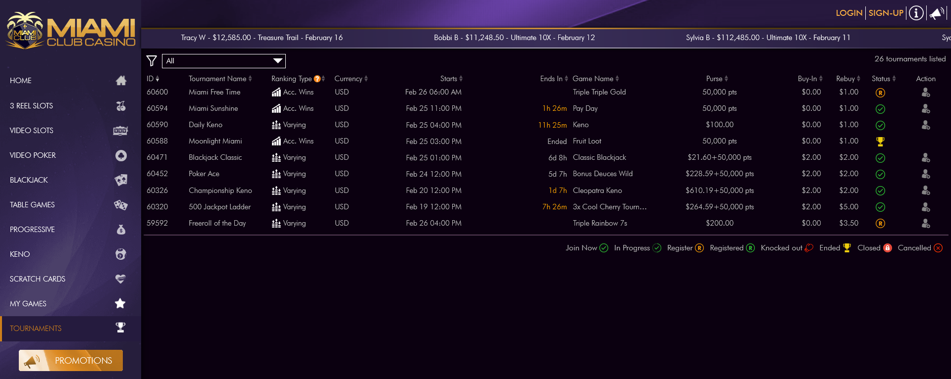Image resolution: width=951 pixels, height=379 pixels.
Task: Select Tournaments in the sidebar
Action: pyautogui.click(x=69, y=329)
